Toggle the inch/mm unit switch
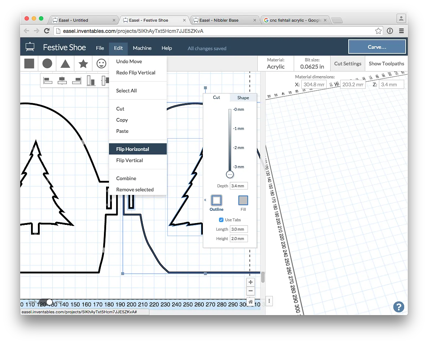 pos(46,302)
